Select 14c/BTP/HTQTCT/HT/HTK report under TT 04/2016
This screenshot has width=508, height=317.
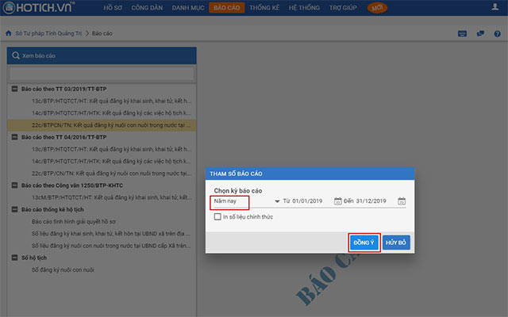tap(111, 161)
